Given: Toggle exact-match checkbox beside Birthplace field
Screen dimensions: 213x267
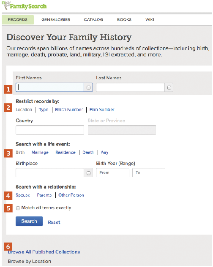Looking at the screenshot, I should coord(88,173).
